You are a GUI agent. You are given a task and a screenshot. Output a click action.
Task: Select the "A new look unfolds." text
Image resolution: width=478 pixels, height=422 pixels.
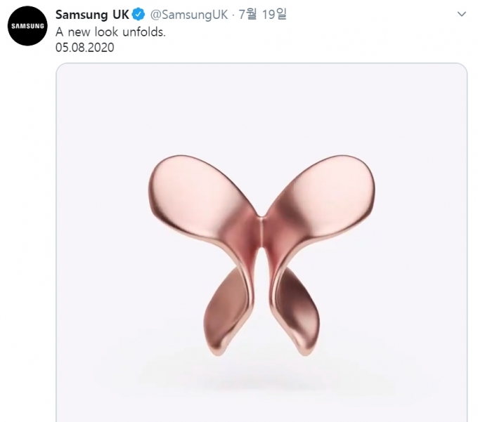[110, 32]
